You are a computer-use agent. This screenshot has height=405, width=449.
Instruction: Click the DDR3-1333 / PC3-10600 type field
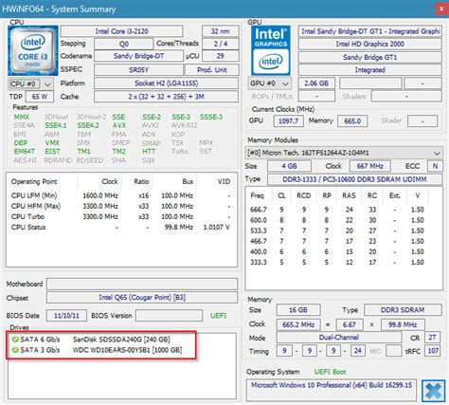point(354,179)
